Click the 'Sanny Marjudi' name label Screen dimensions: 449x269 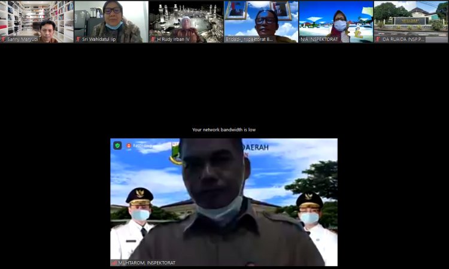point(23,40)
